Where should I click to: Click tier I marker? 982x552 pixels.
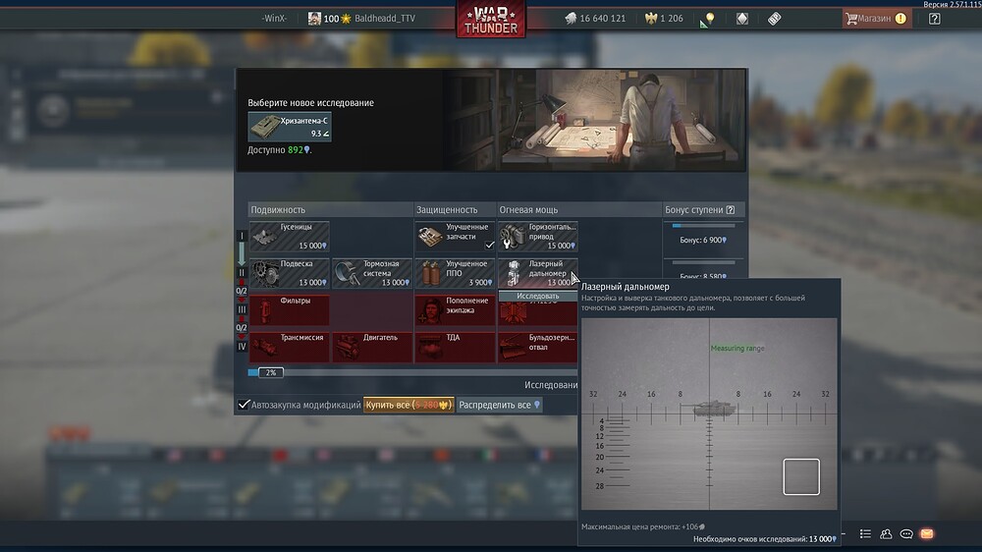[242, 236]
